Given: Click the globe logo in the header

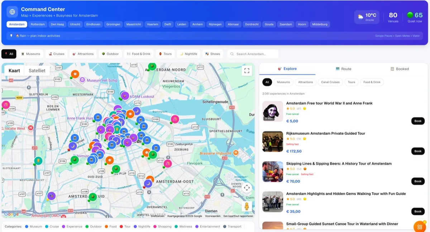Looking at the screenshot, I should coord(12,12).
